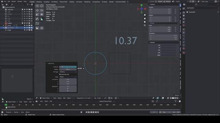Image resolution: width=220 pixels, height=123 pixels.
Task: Open the Align World dropdown
Action: (x=68, y=77)
